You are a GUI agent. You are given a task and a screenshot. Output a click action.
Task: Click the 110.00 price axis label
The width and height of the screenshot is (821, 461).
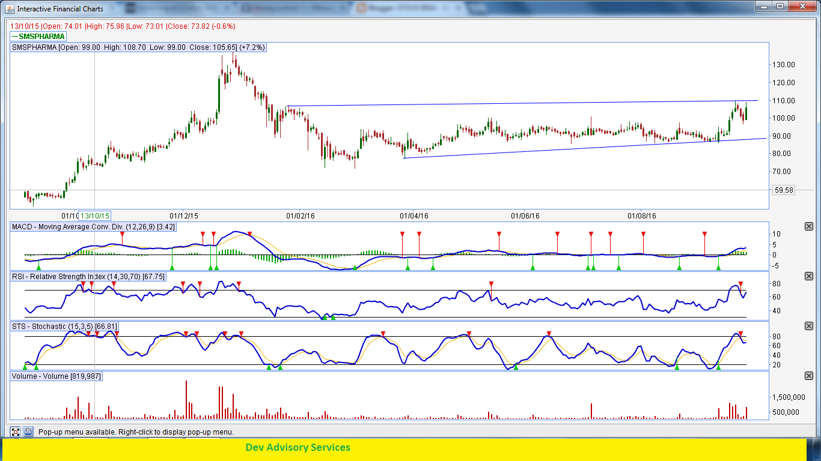pos(784,100)
